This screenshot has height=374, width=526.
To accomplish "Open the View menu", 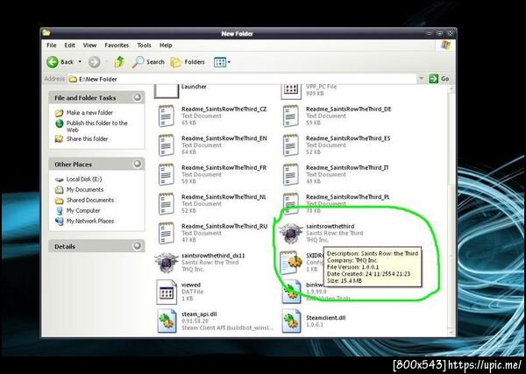I will point(89,46).
